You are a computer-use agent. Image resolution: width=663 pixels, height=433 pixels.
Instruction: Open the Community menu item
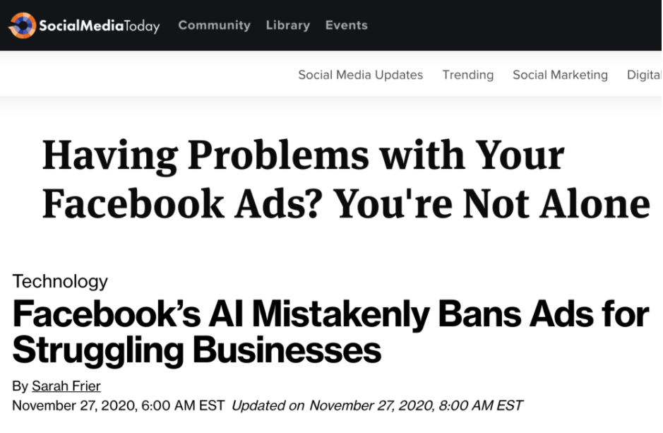point(214,25)
